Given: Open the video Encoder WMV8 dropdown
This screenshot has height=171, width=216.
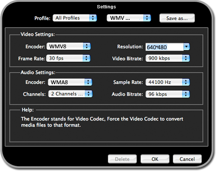Looking at the screenshot, I should [68, 46].
